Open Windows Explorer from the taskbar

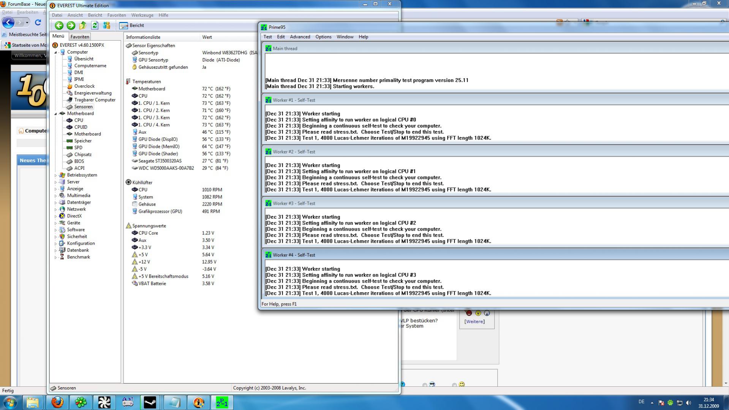click(33, 402)
